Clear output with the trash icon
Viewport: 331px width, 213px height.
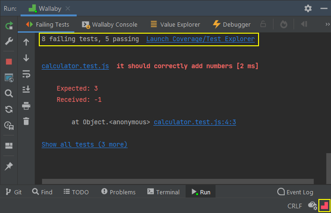pyautogui.click(x=26, y=121)
